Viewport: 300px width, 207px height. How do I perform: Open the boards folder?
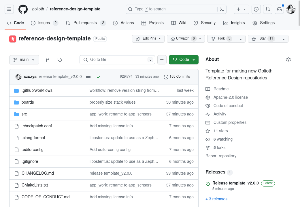click(x=28, y=102)
